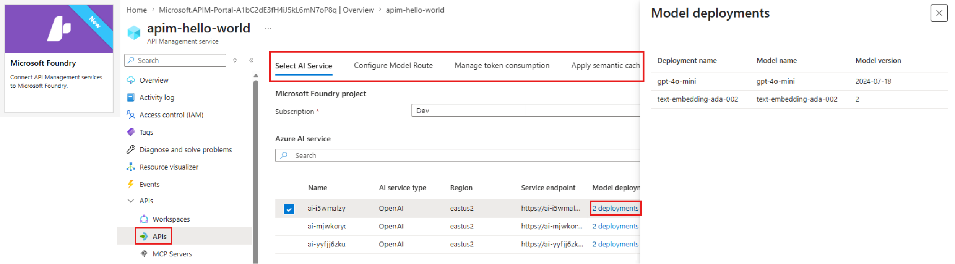This screenshot has height=264, width=955.
Task: Open Tags menu item
Action: click(146, 132)
